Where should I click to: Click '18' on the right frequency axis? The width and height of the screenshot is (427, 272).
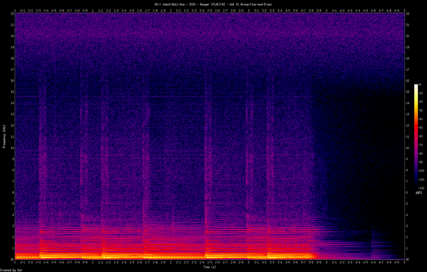click(408, 58)
